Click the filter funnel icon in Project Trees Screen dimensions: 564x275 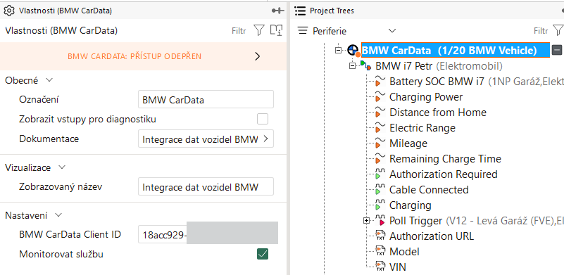(558, 30)
